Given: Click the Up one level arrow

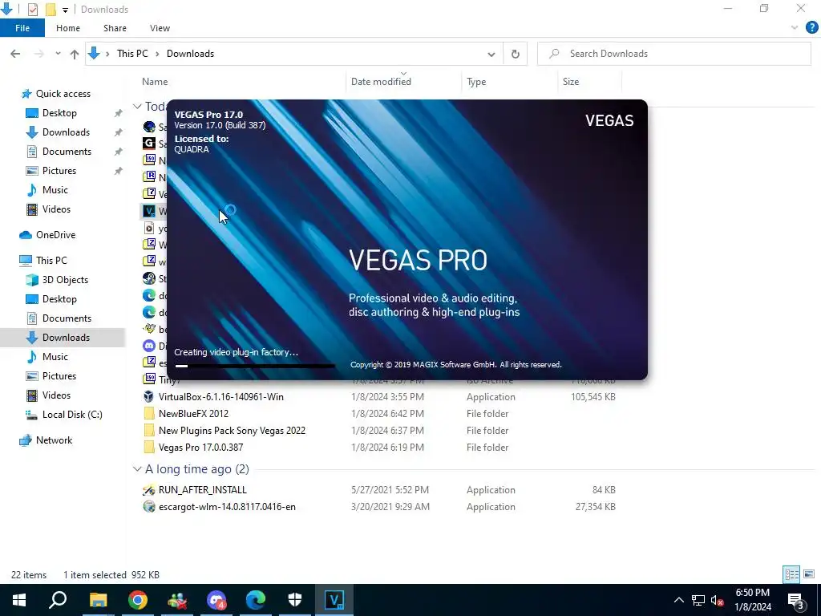Looking at the screenshot, I should (x=75, y=54).
